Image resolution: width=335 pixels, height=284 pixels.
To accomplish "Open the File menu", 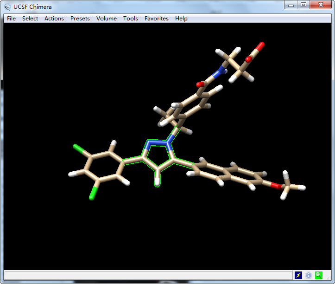I will [11, 19].
